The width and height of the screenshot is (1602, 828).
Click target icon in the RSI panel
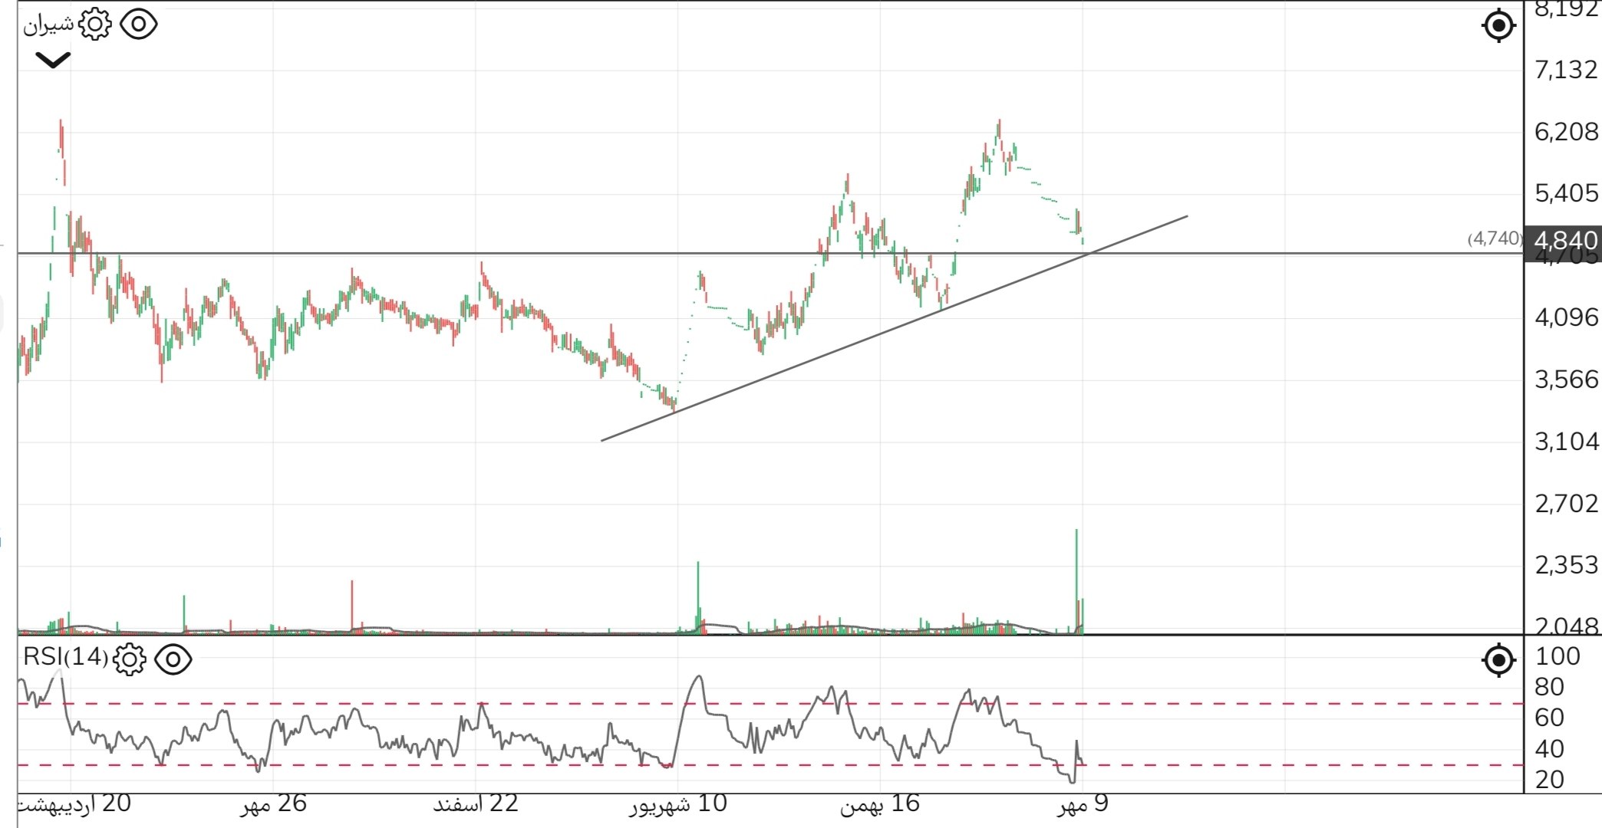(1498, 659)
